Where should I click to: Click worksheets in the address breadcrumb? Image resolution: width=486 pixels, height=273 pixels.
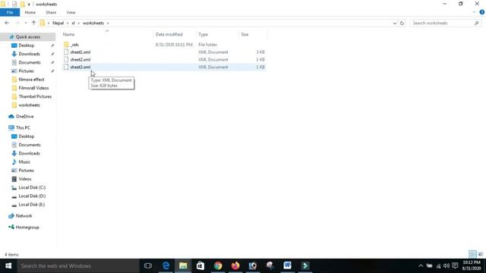coord(93,23)
